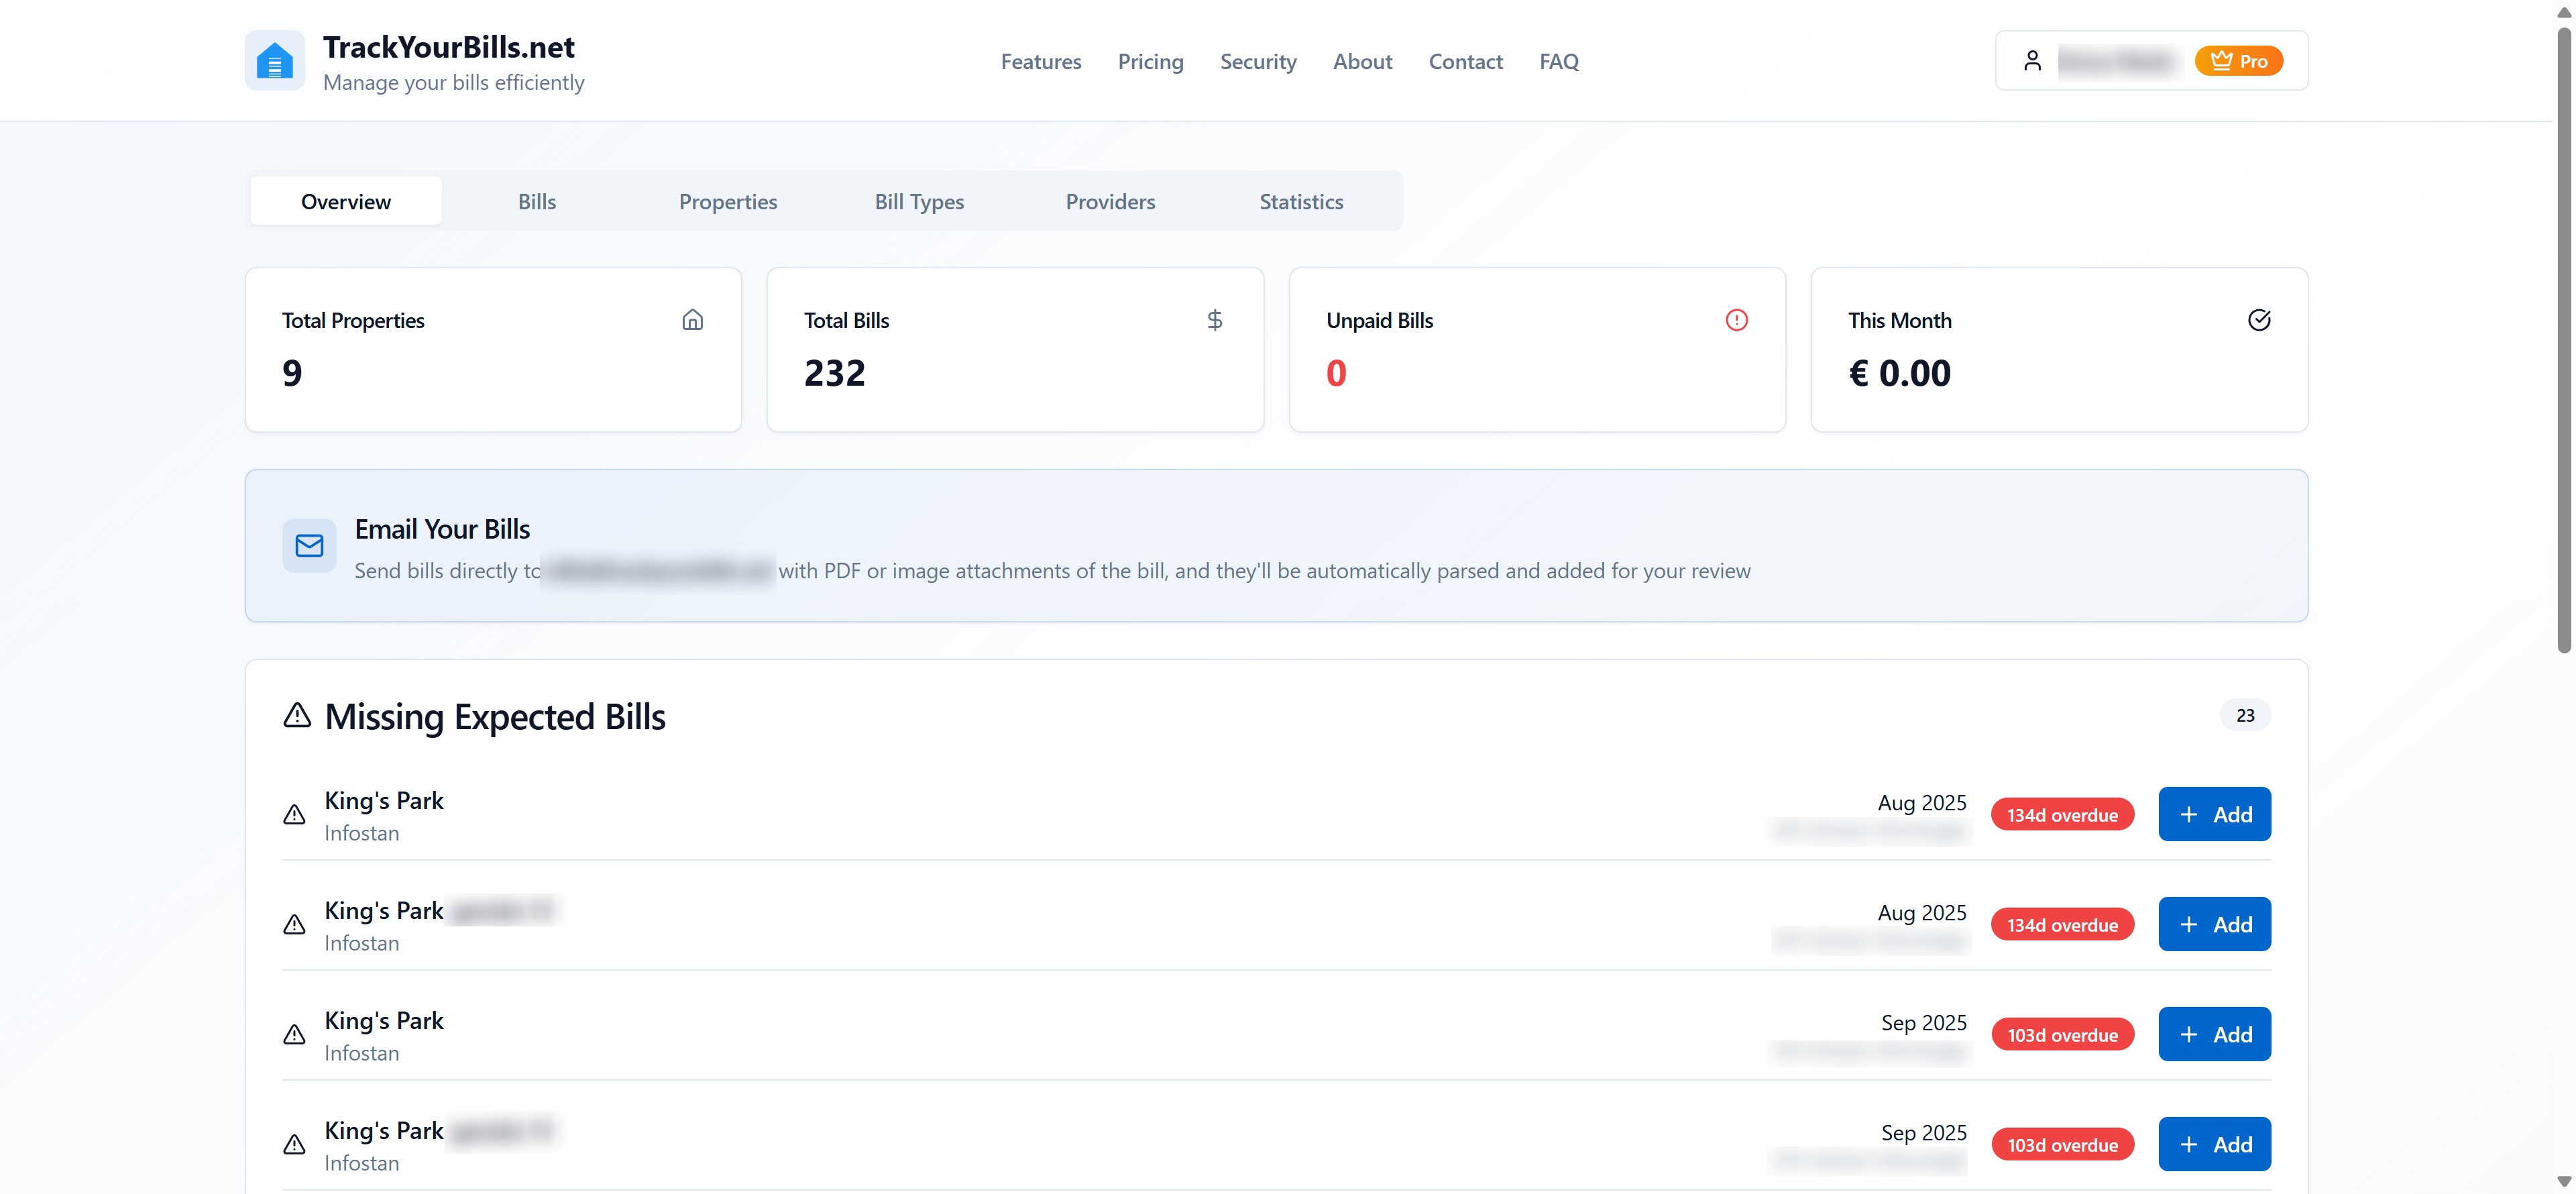The width and height of the screenshot is (2576, 1194).
Task: Open the Pricing page from the navigation
Action: pos(1150,61)
